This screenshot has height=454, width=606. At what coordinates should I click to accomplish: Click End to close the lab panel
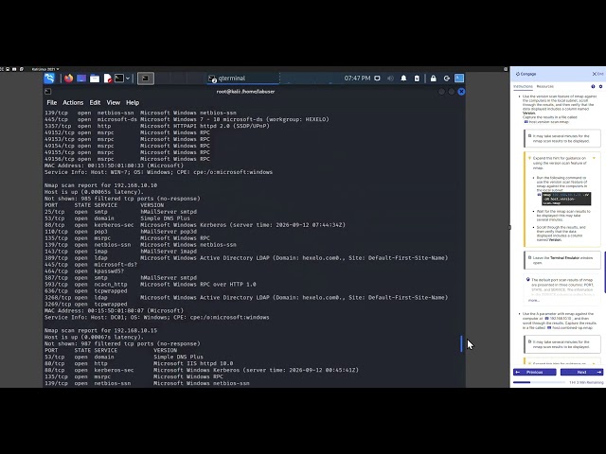[597, 74]
